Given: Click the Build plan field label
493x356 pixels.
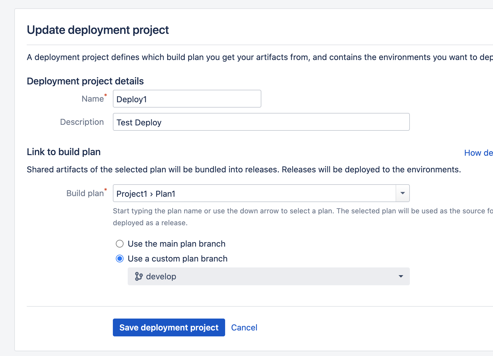Looking at the screenshot, I should [x=85, y=193].
